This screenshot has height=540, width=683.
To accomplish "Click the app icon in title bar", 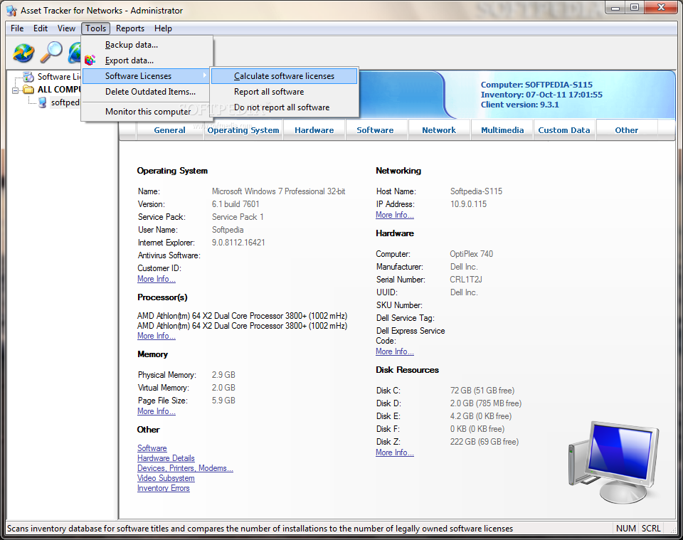I will [11, 11].
